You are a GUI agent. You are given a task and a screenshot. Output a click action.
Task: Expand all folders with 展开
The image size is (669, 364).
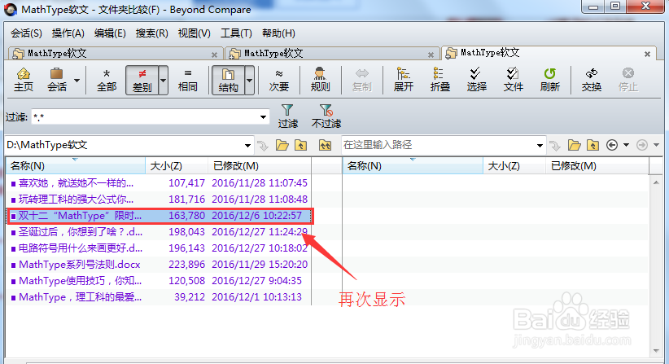(403, 80)
